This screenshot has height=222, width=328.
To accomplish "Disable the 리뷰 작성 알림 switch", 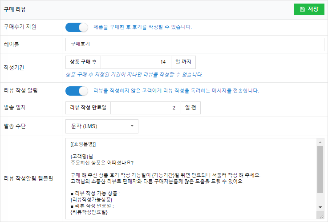I will pyautogui.click(x=77, y=91).
